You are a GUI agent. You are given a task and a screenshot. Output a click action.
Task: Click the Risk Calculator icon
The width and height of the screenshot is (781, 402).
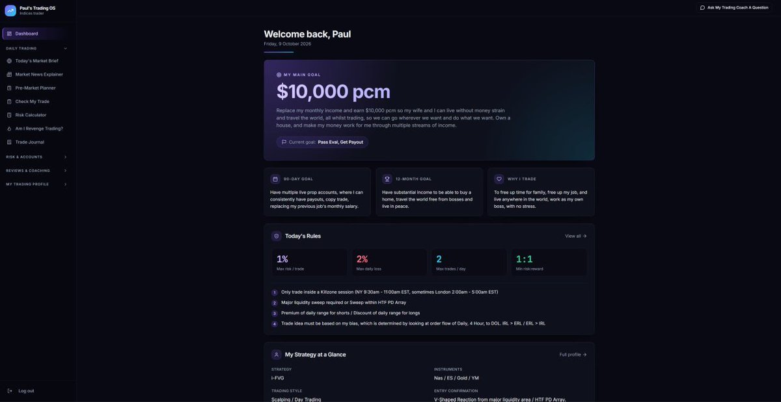coord(9,115)
